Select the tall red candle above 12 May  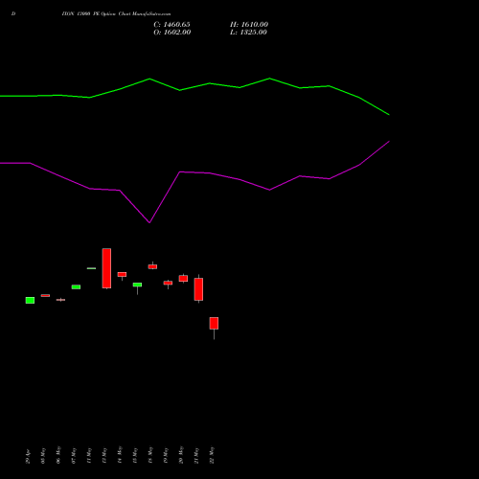point(106,268)
